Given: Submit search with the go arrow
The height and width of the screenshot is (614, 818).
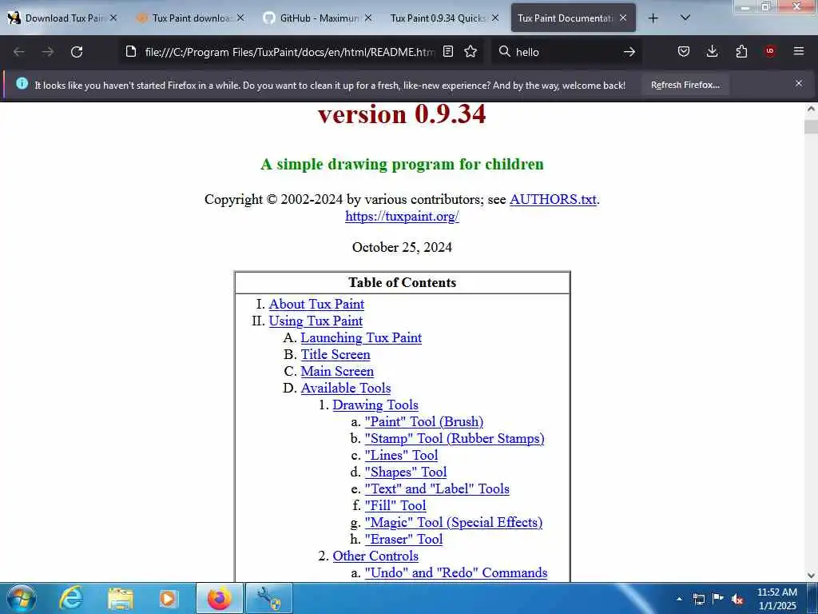Looking at the screenshot, I should point(629,52).
